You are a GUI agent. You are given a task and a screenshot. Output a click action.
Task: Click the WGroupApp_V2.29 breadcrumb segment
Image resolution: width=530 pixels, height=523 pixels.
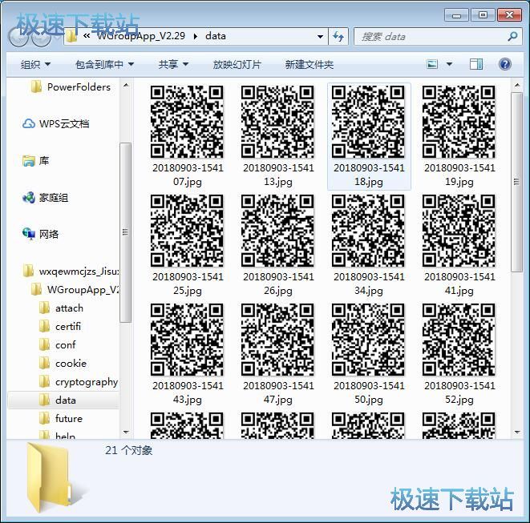[141, 36]
